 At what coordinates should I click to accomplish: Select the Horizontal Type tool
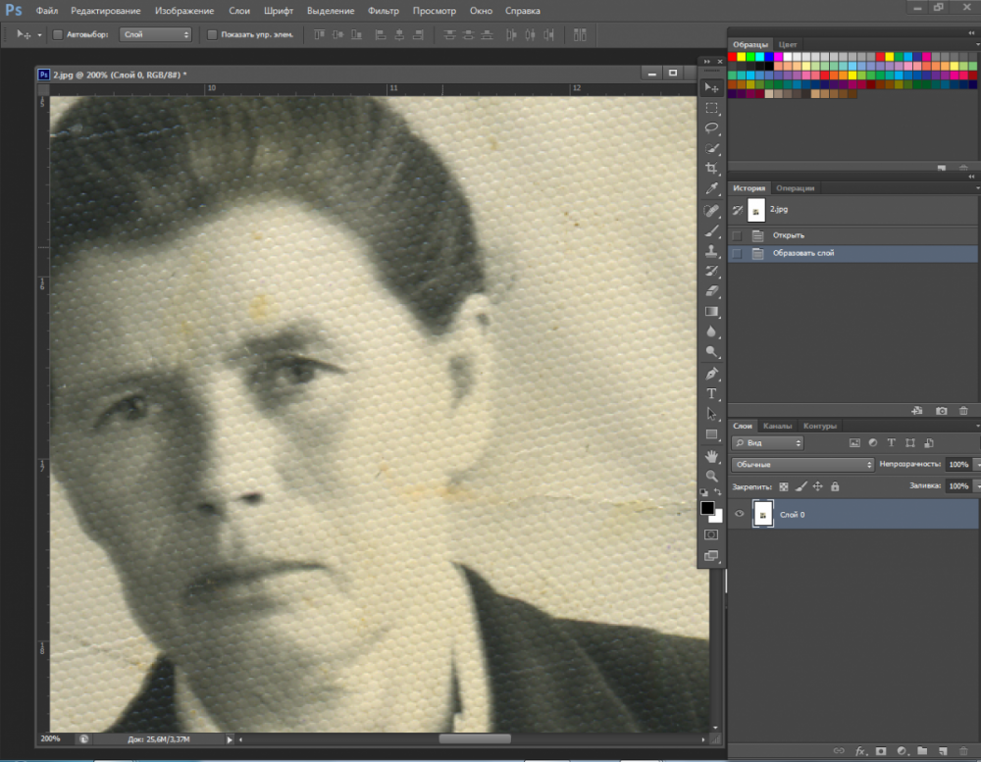tap(712, 393)
